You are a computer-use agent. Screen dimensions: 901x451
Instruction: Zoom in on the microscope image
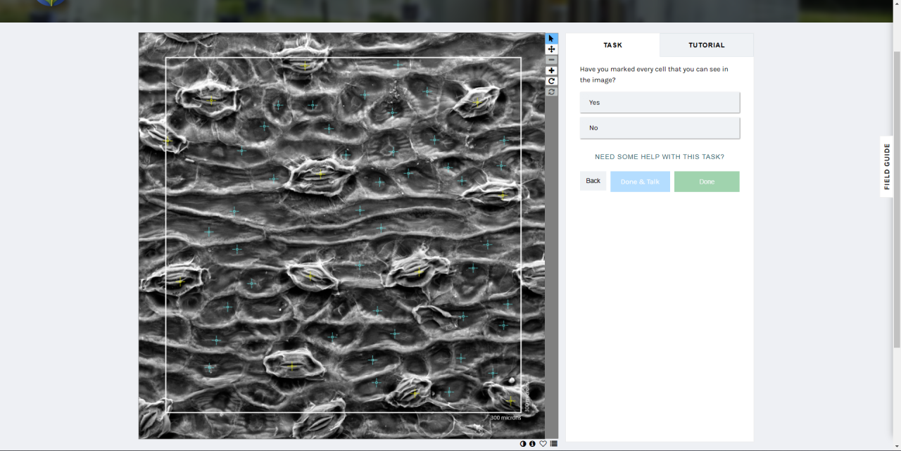[552, 70]
